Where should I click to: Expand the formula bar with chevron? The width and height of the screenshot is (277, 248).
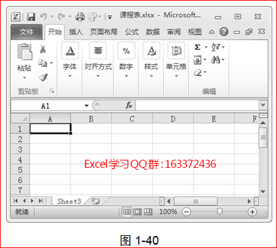tap(263, 105)
